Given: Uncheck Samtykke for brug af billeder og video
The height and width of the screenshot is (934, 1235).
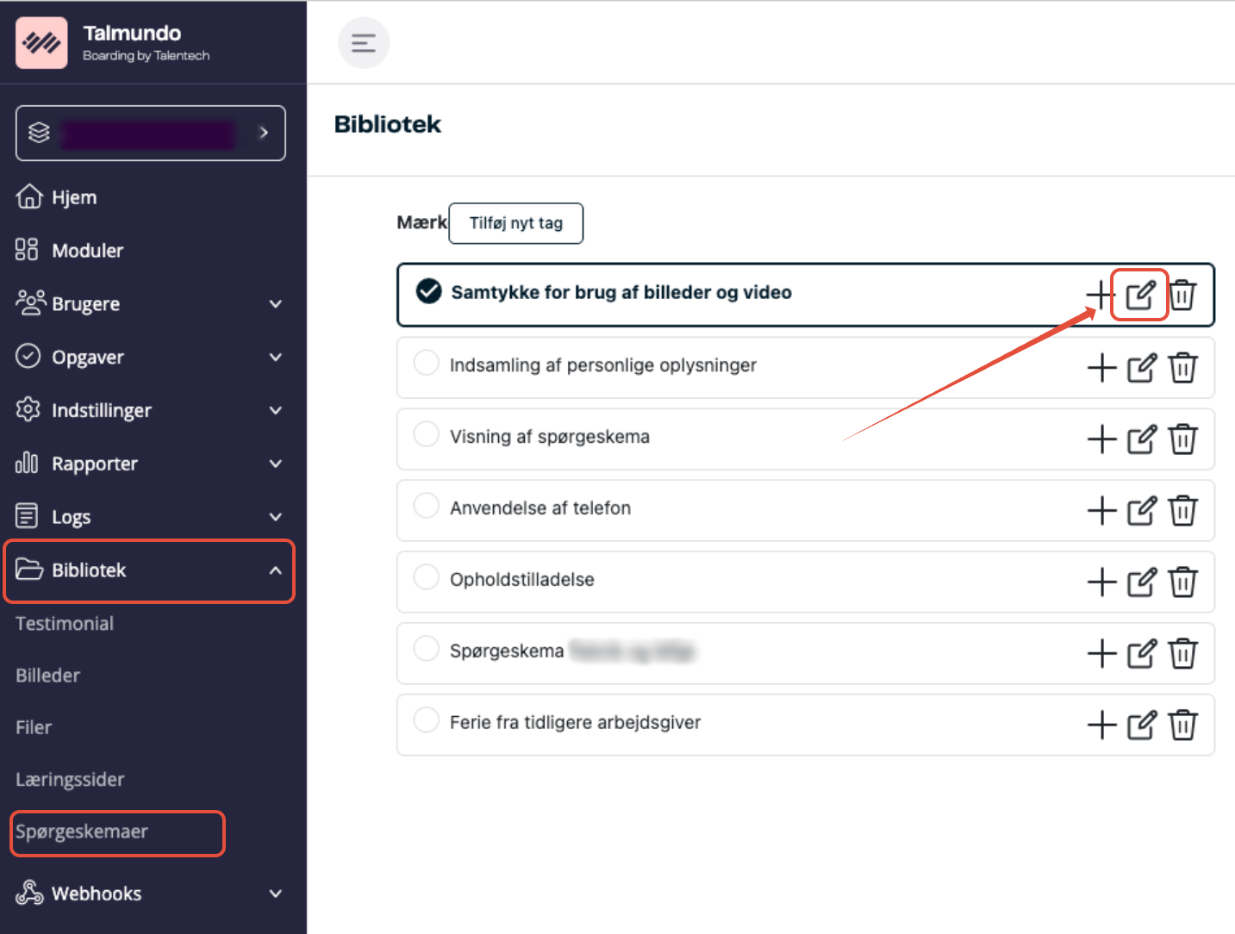Looking at the screenshot, I should click(x=428, y=292).
